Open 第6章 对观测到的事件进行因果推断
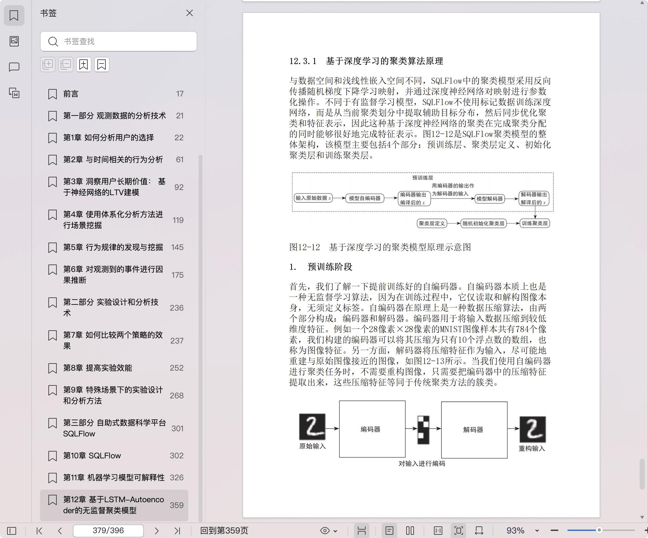The image size is (648, 538). [x=114, y=275]
